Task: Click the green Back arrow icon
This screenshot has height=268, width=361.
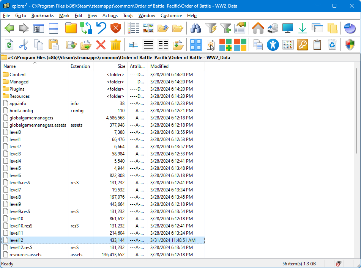Action: click(x=9, y=28)
